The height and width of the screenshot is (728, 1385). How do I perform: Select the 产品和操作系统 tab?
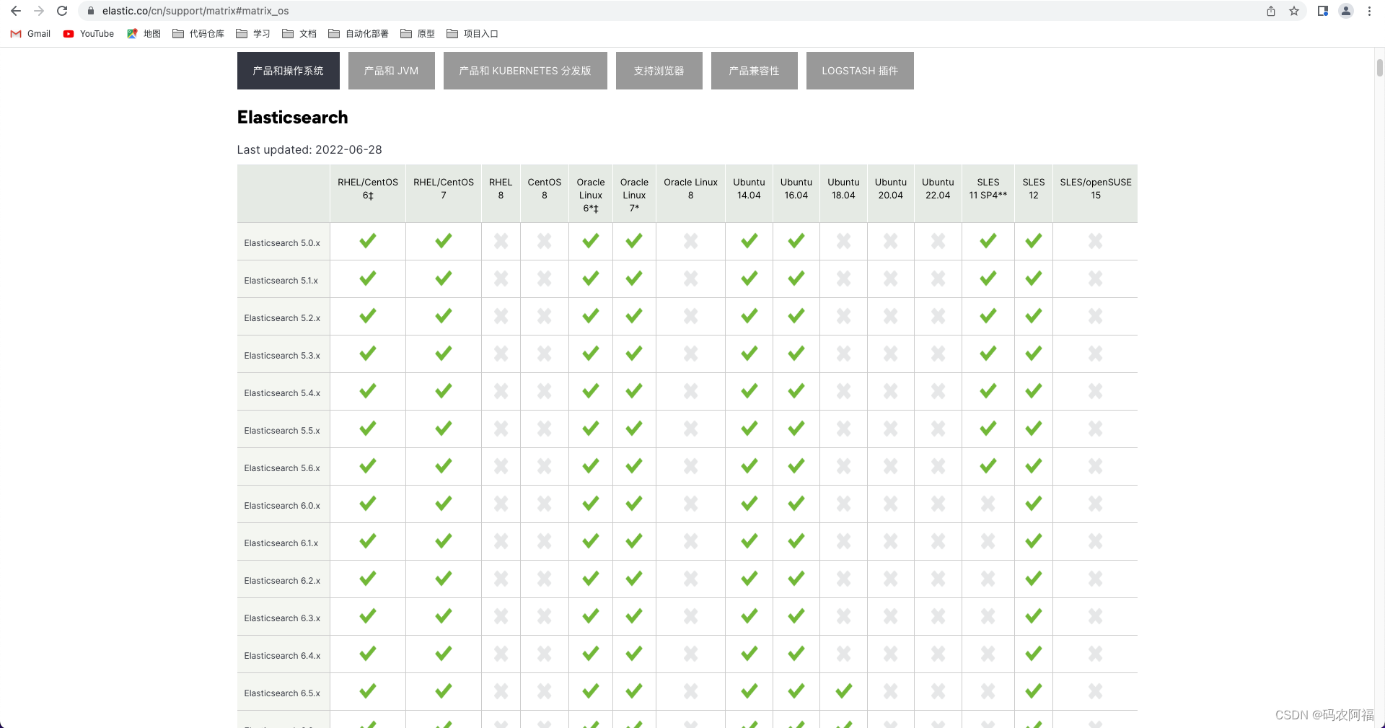point(289,71)
